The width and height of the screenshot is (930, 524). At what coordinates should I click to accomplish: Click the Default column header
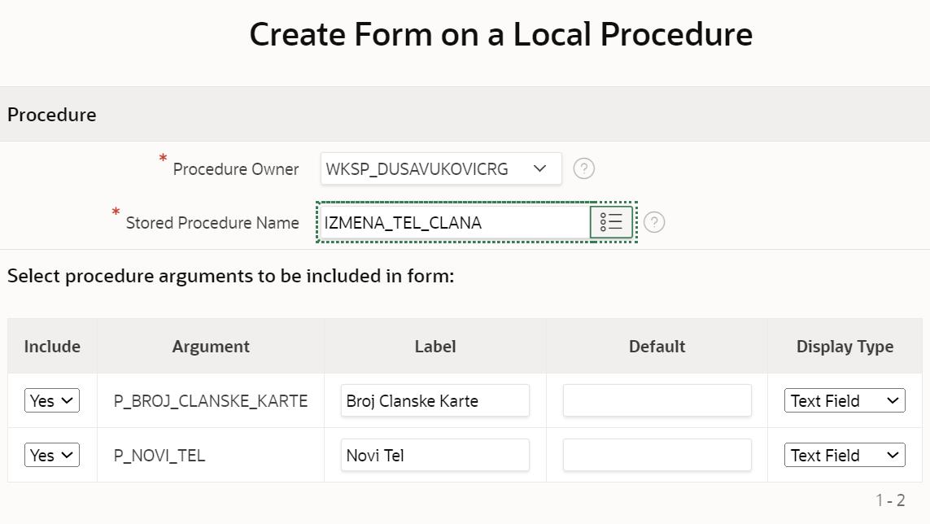[657, 347]
